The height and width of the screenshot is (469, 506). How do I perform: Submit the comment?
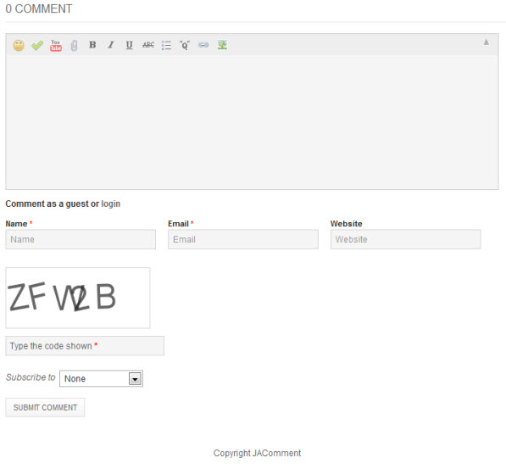(45, 407)
